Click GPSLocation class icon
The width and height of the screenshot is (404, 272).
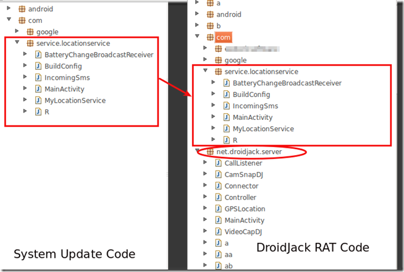[x=219, y=209]
